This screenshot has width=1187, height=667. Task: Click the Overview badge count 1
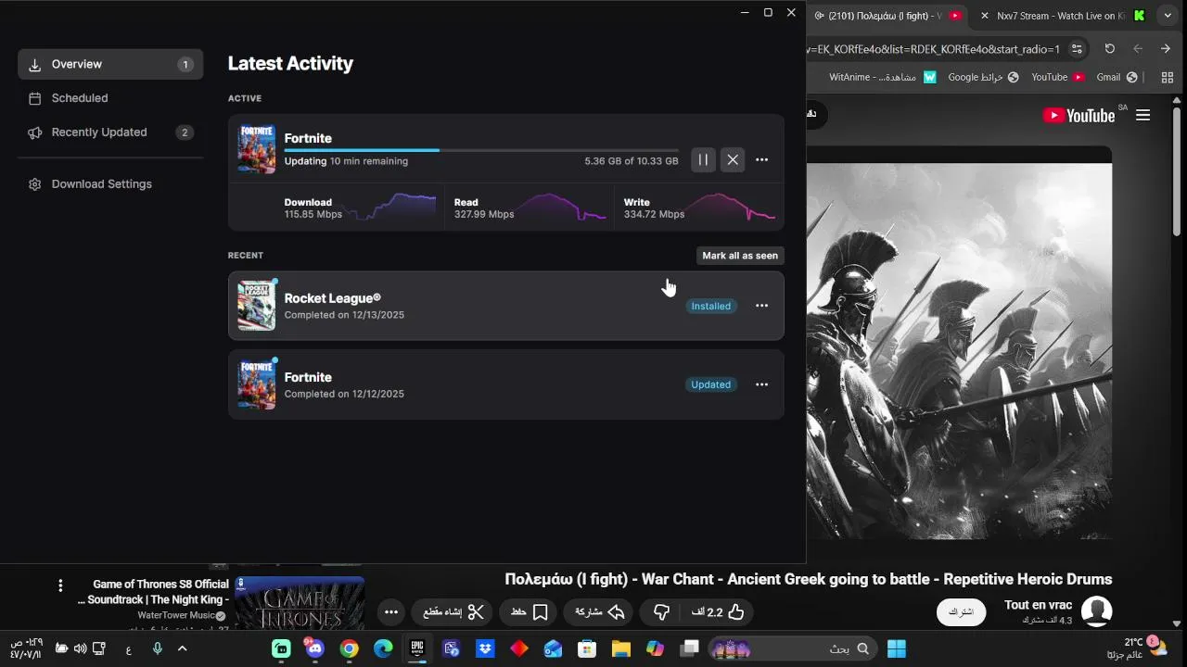pyautogui.click(x=185, y=65)
